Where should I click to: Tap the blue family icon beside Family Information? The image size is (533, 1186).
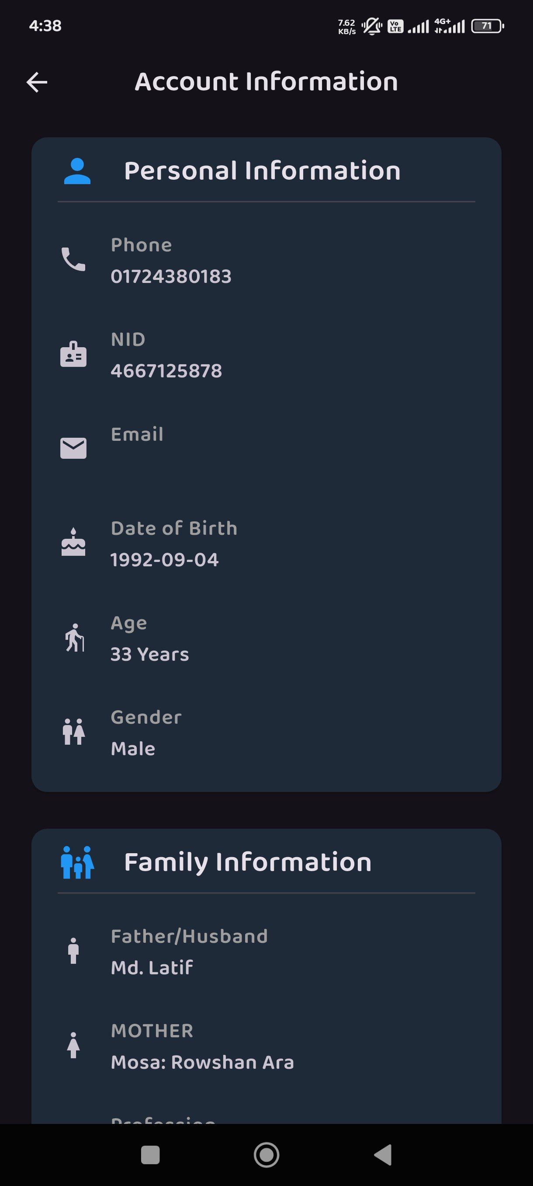(x=77, y=862)
